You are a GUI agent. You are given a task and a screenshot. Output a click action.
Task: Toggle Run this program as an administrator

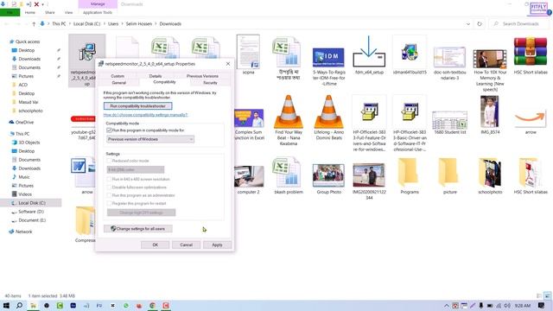[x=109, y=195]
